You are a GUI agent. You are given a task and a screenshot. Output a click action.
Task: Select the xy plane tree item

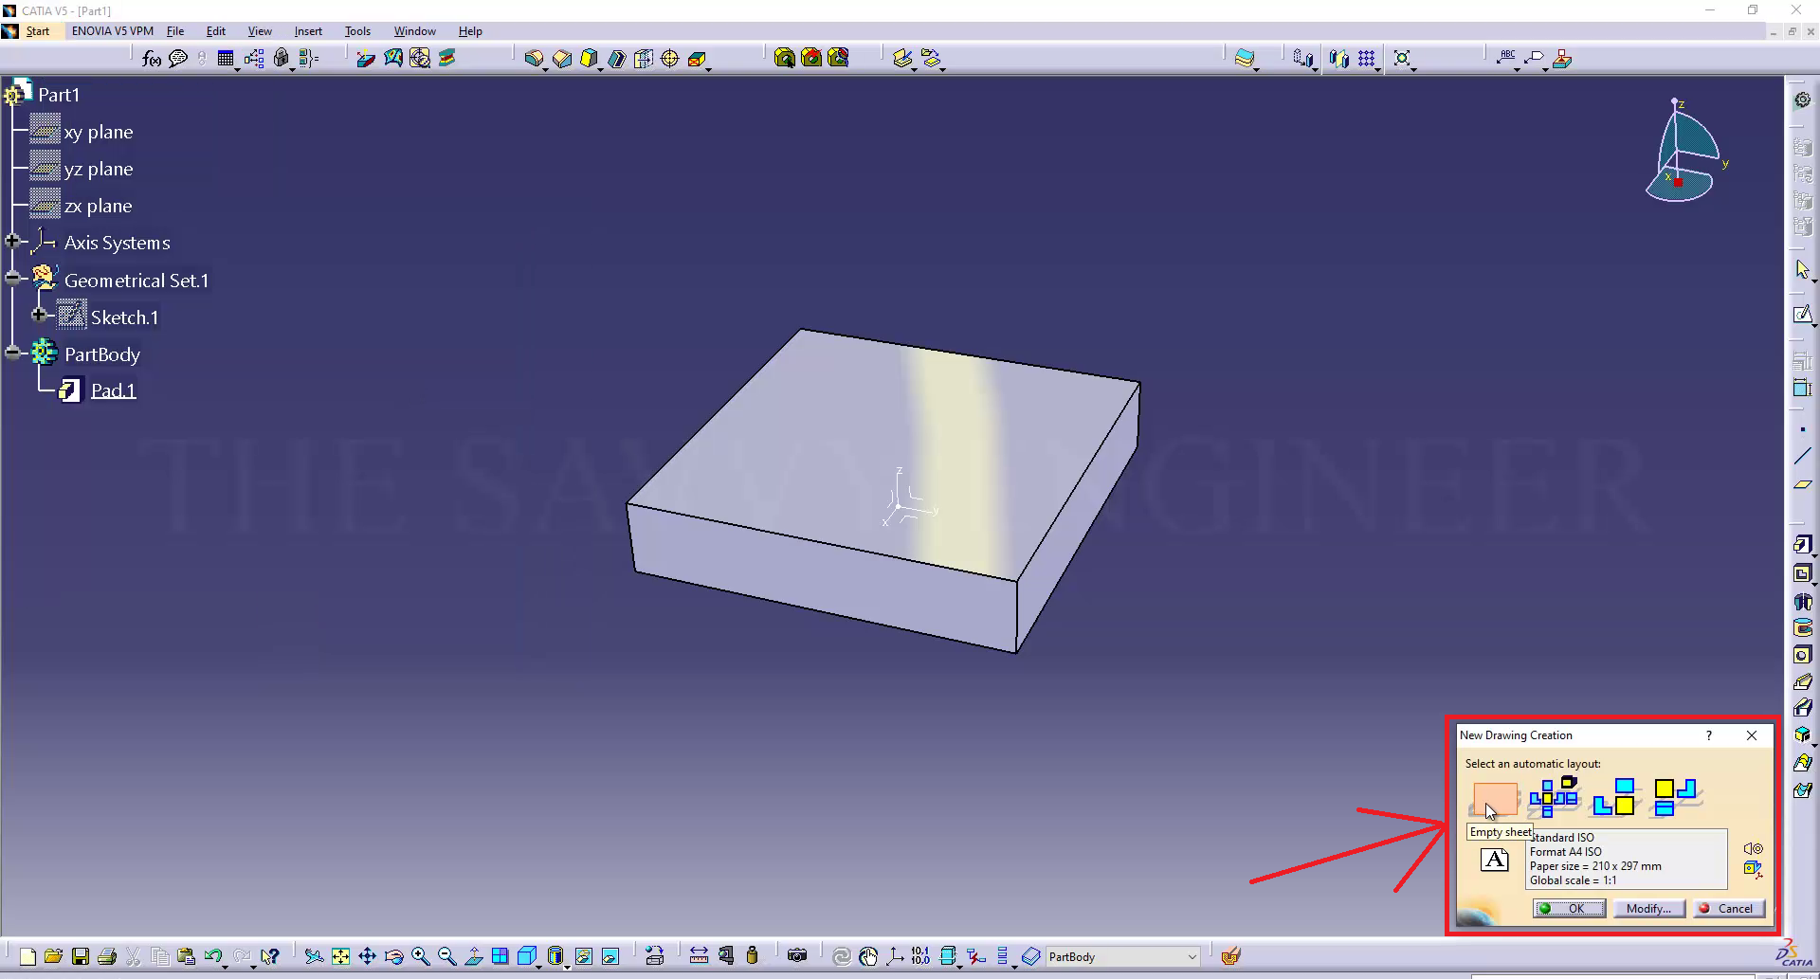(98, 133)
